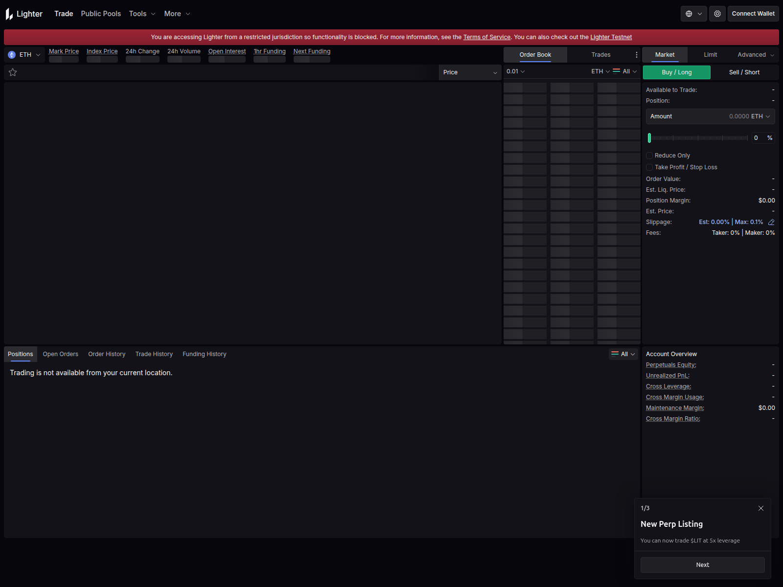
Task: Open the ETH market selector dropdown
Action: pyautogui.click(x=24, y=54)
